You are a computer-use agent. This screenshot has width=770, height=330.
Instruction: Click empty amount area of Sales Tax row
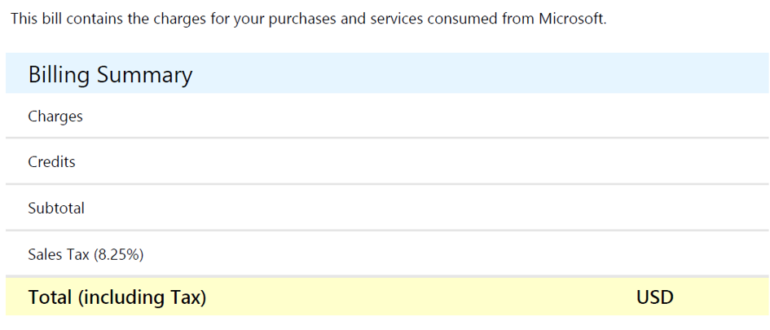[x=655, y=255]
